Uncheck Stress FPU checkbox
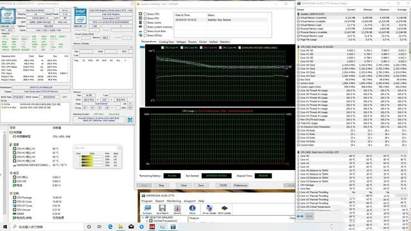 click(145, 18)
